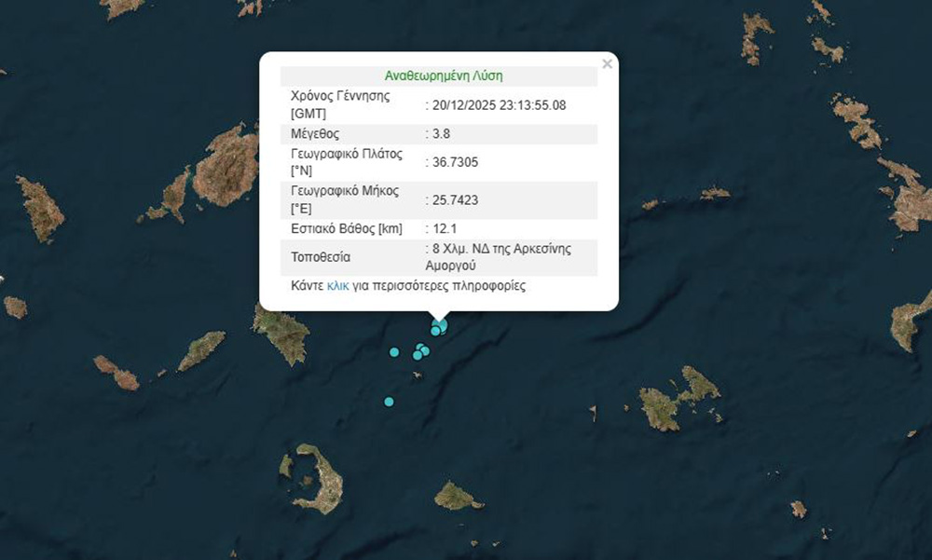Click the westernmost earthquake marker of the cluster

[394, 352]
